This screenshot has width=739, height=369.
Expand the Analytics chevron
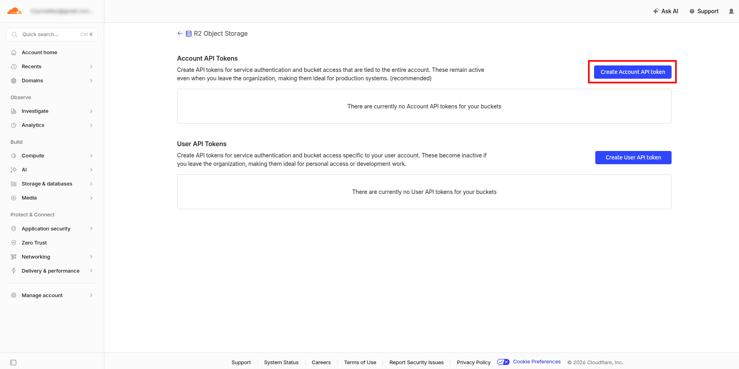point(91,125)
